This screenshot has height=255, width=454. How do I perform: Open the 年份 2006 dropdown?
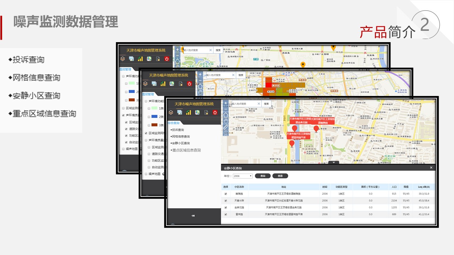[x=243, y=176]
